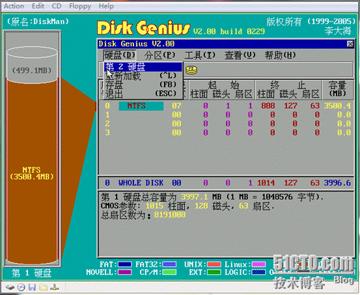Select the NTFS partition row label
Screen dimensions: 360x295
coord(141,106)
